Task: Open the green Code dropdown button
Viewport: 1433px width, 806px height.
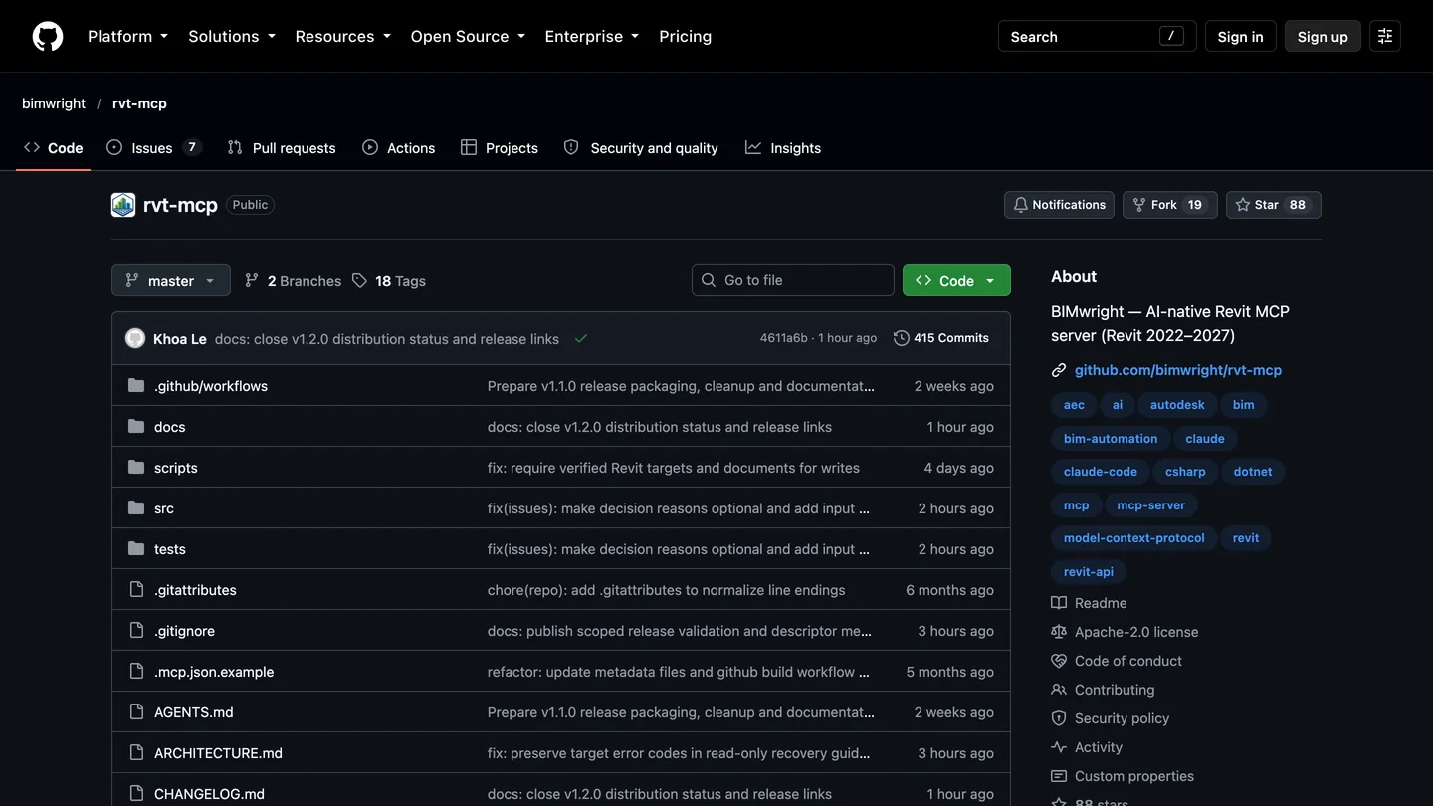Action: [x=956, y=280]
